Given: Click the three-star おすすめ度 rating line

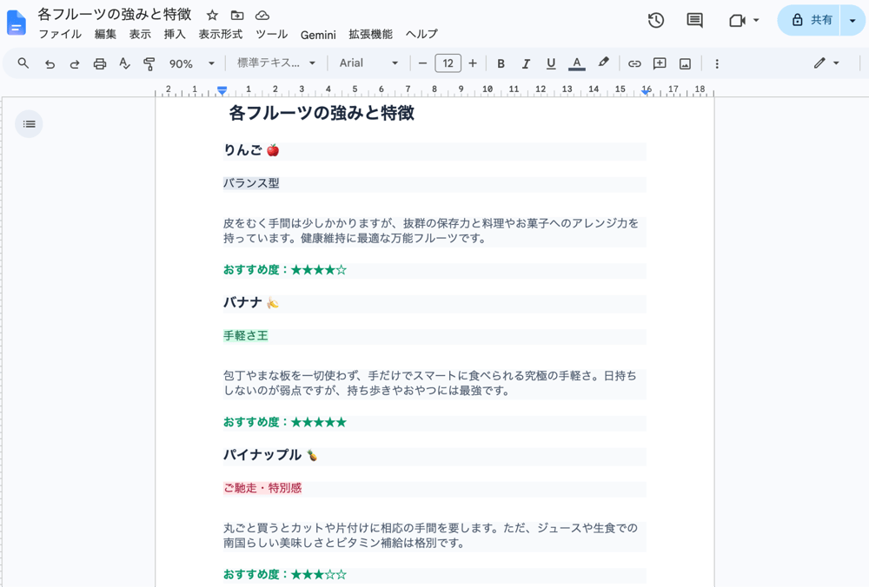Looking at the screenshot, I should pyautogui.click(x=285, y=575).
